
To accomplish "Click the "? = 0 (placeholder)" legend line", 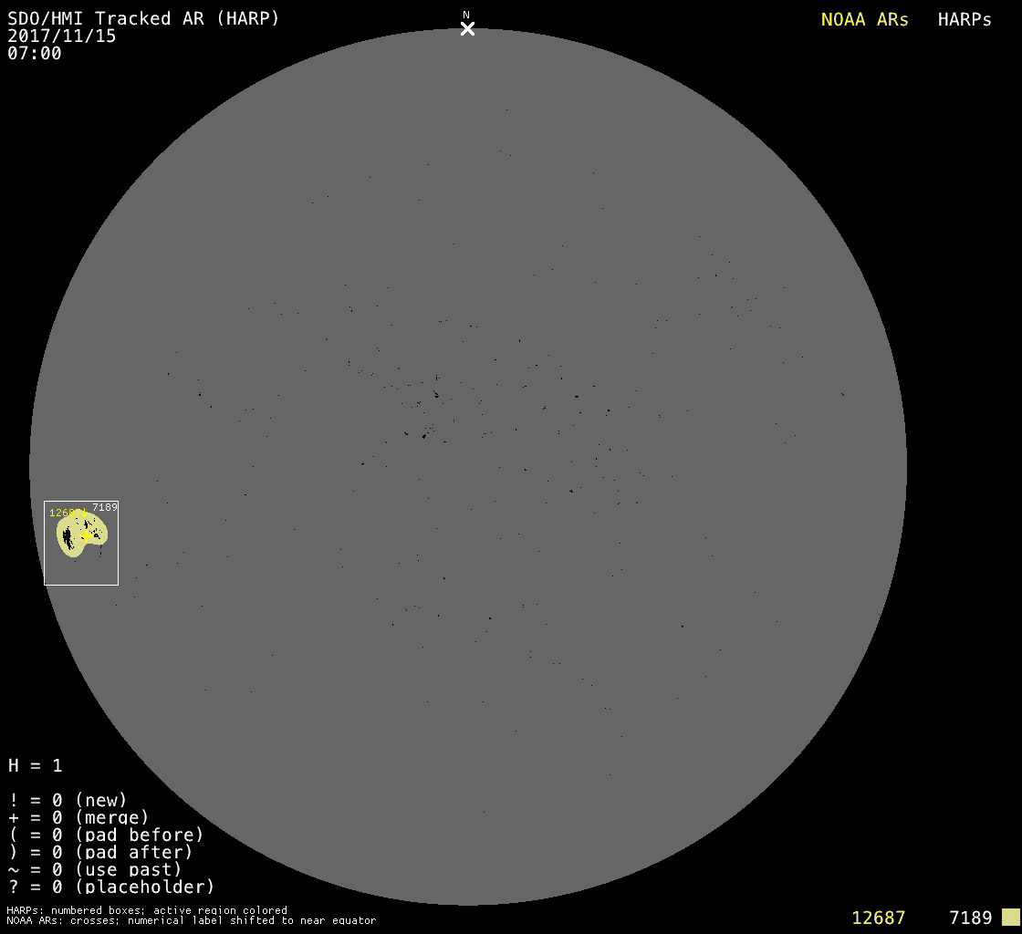I will (x=111, y=887).
